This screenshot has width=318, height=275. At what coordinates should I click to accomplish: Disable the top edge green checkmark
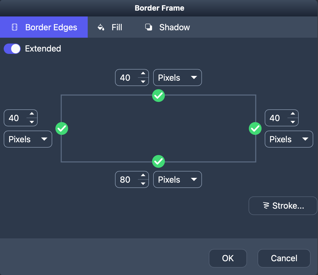click(x=158, y=95)
